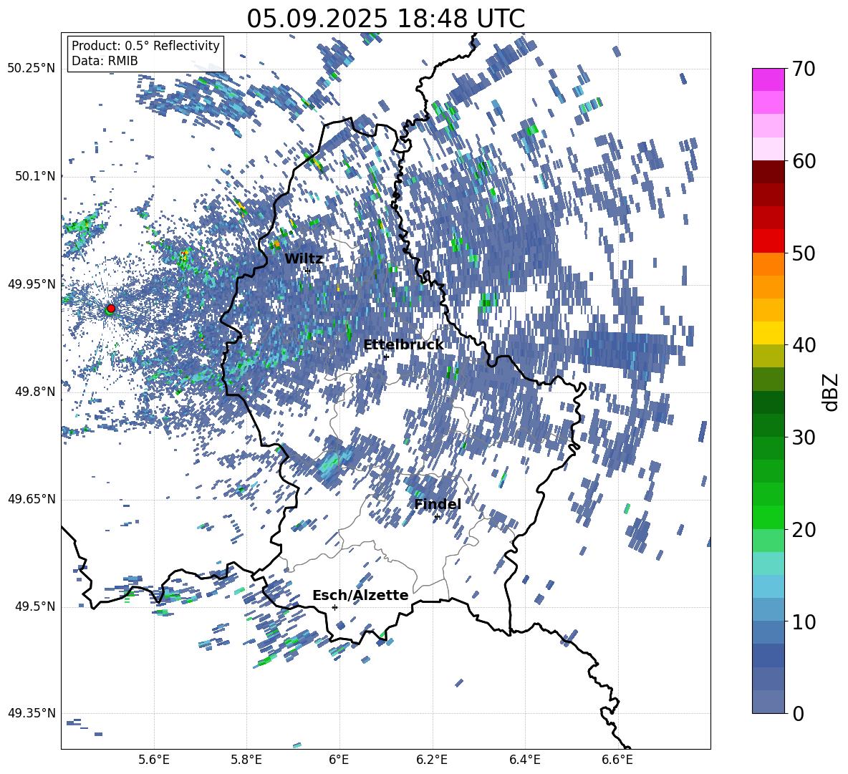Click the 49.8°N latitude label
Screen dimensions: 848x774
pos(35,392)
